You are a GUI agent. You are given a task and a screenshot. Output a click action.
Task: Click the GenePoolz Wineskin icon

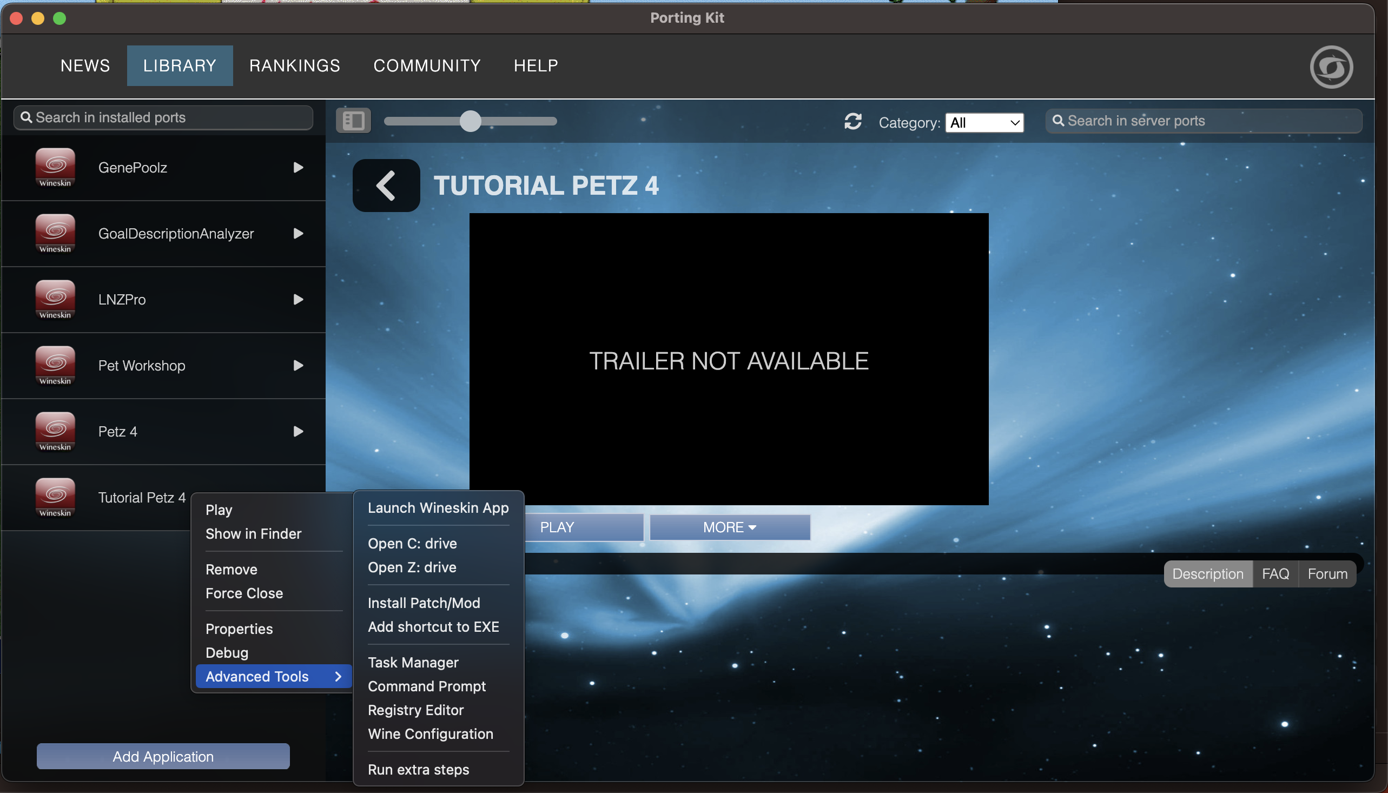coord(55,167)
